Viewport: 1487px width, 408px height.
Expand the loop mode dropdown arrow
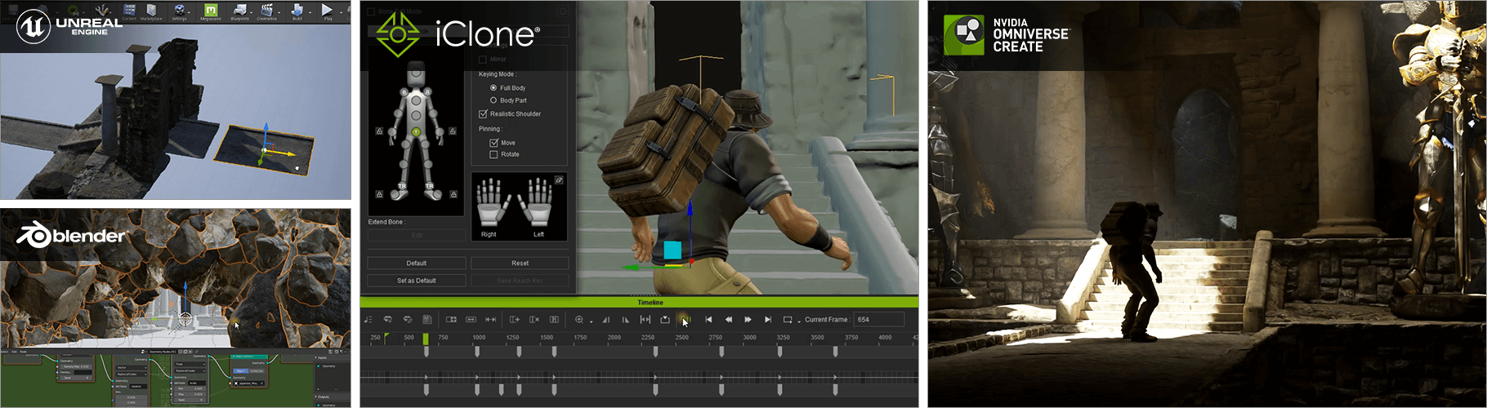[798, 322]
